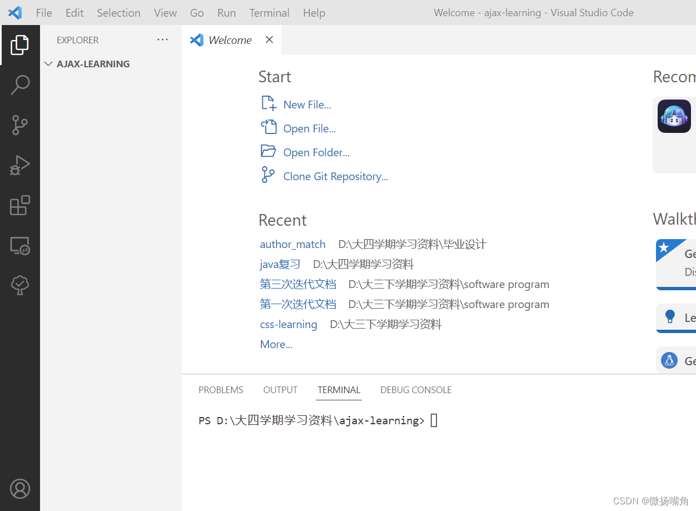Open the Edit menu
The image size is (696, 511).
click(x=74, y=13)
